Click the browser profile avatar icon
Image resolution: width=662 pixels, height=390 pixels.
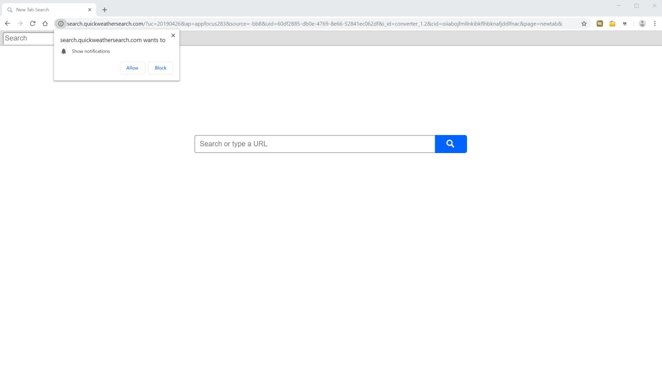point(642,23)
